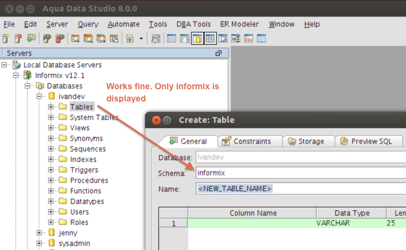406x250 pixels.
Task: Click the first blue grid window icon
Action: (x=171, y=39)
